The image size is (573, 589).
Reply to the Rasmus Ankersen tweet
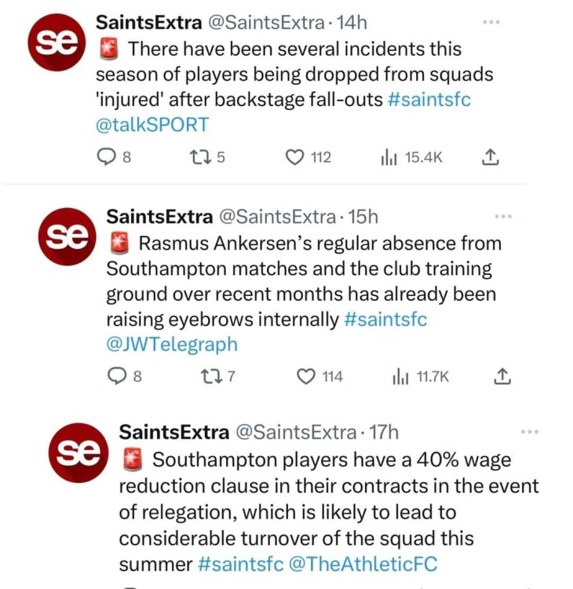pos(117,376)
